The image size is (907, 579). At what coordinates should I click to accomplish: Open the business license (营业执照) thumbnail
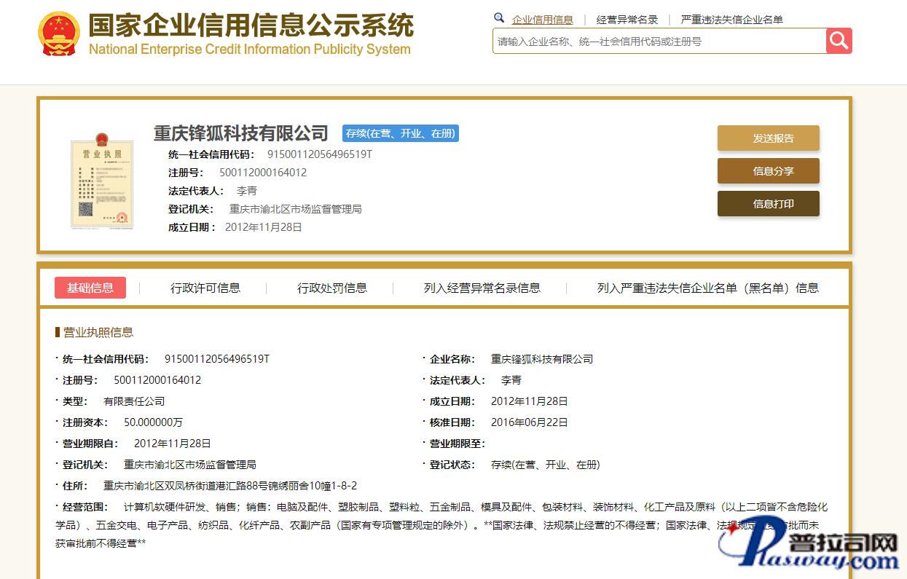pos(102,180)
